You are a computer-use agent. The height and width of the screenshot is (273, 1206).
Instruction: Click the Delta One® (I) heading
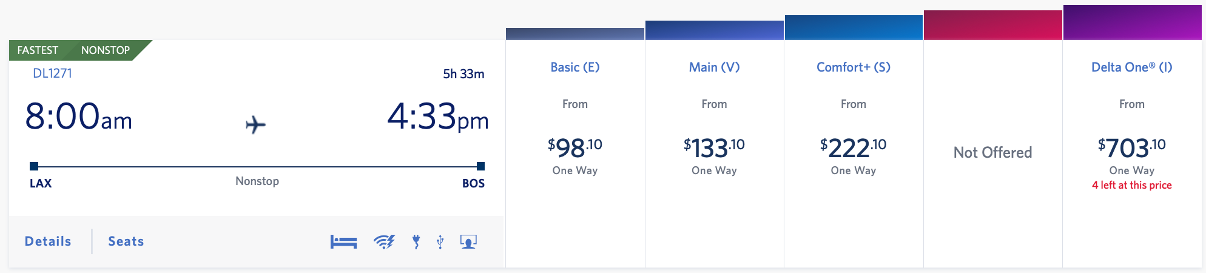coord(1131,67)
